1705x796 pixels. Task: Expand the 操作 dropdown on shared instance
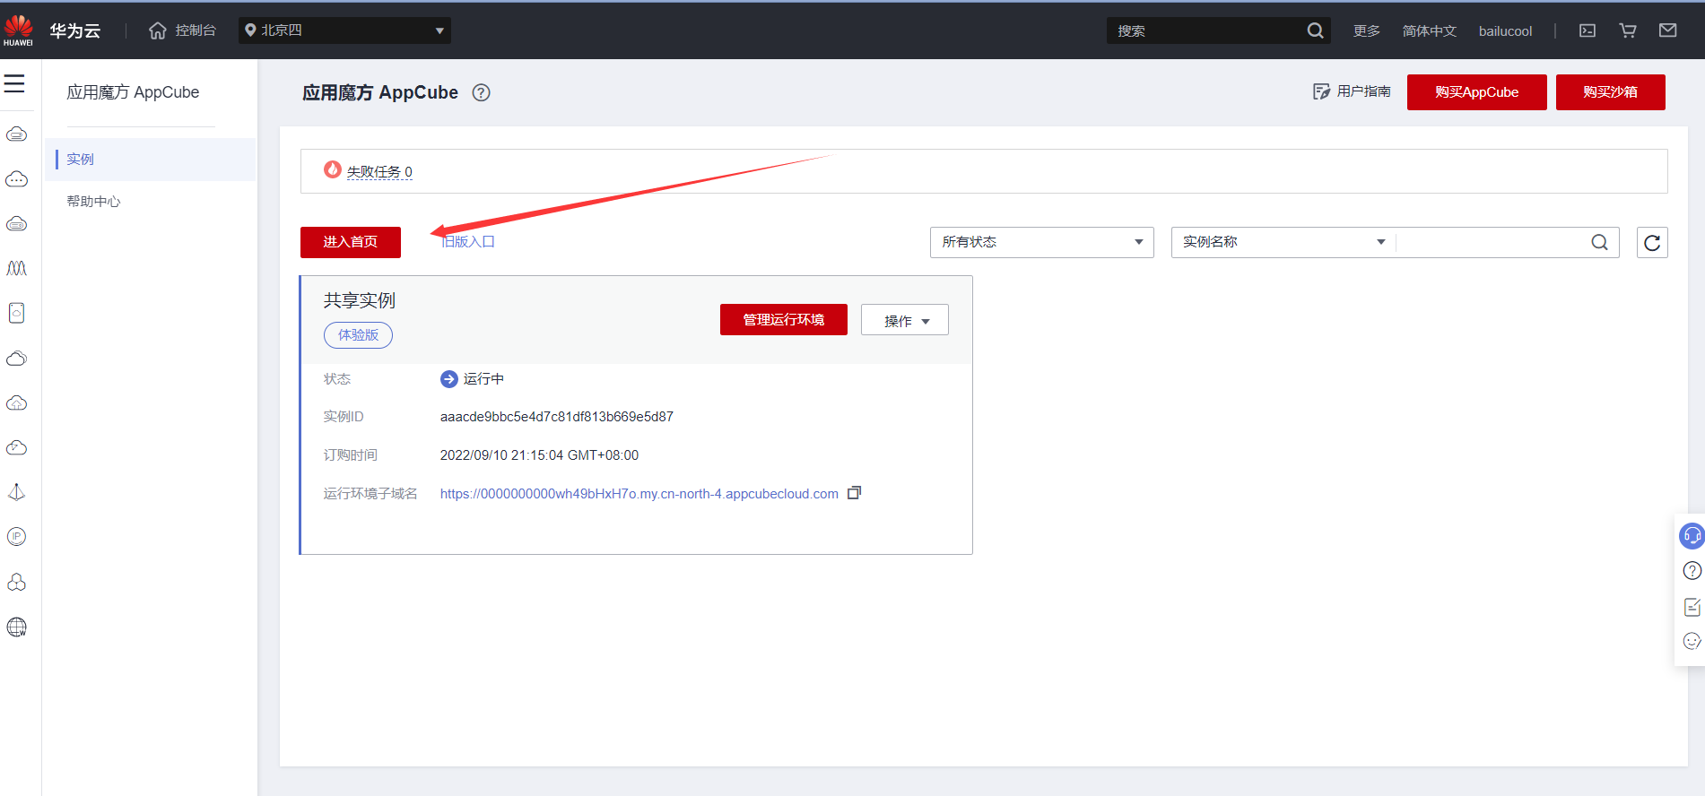pyautogui.click(x=905, y=320)
